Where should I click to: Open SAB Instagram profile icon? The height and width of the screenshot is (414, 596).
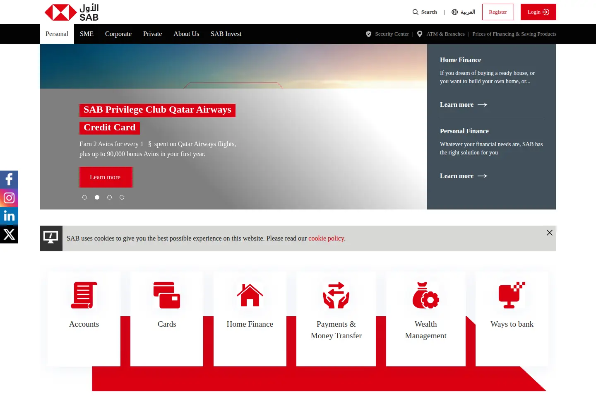tap(9, 198)
